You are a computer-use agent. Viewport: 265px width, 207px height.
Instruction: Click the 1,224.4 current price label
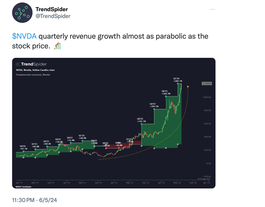tap(206, 84)
